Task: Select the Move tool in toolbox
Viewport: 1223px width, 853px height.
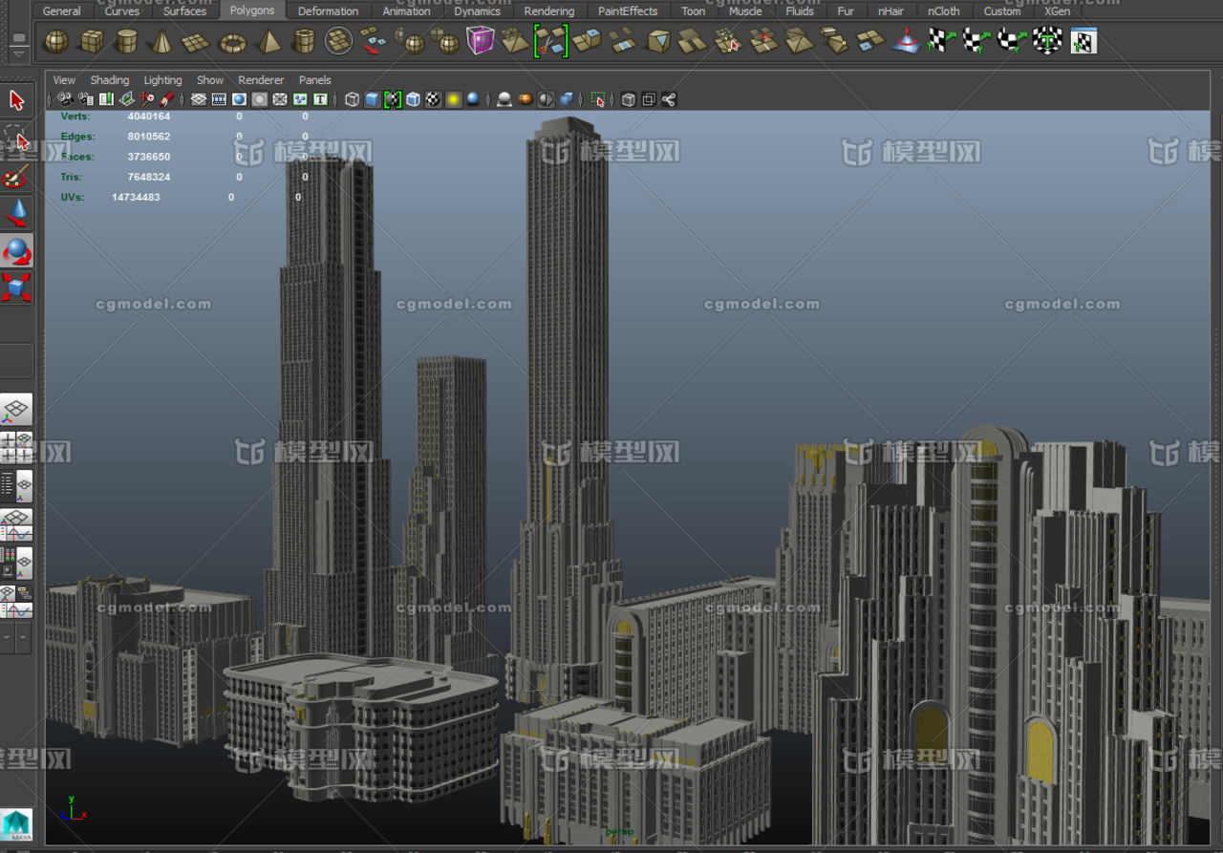Action: pos(16,213)
